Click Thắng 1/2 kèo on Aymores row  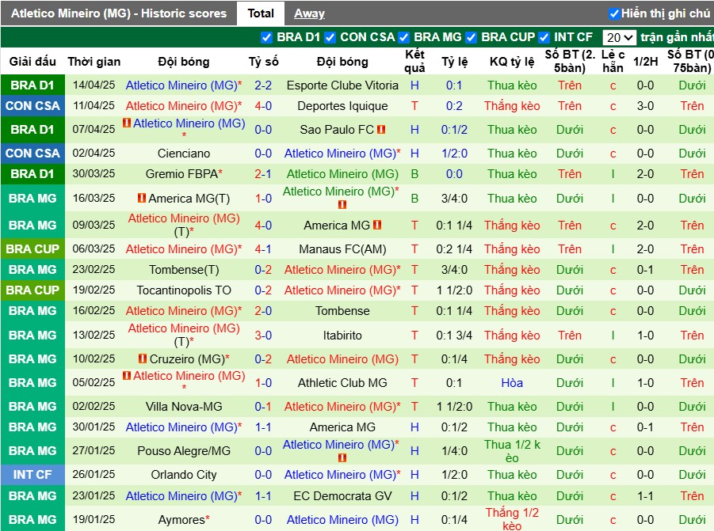click(x=512, y=519)
